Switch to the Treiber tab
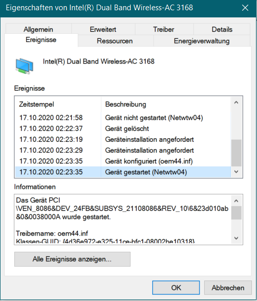Screen dimensions: 257x301 [164, 29]
